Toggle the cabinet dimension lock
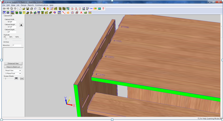The image size is (223, 121). coord(21,25)
